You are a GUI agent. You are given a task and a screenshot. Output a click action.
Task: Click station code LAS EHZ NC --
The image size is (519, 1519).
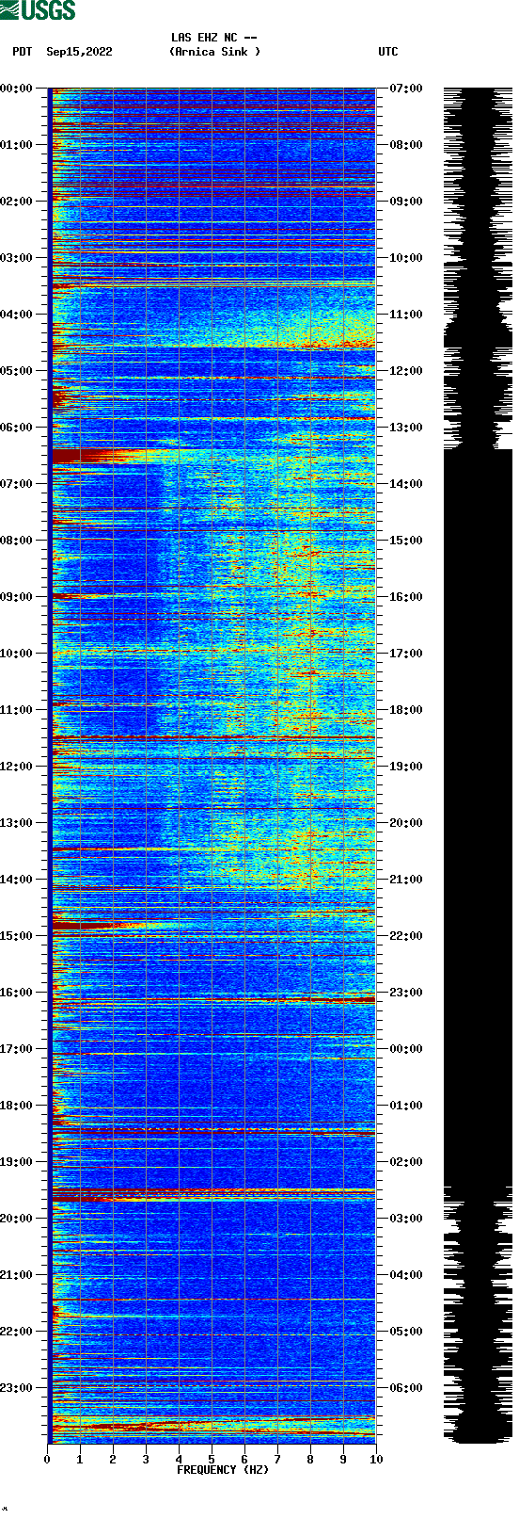[x=214, y=38]
